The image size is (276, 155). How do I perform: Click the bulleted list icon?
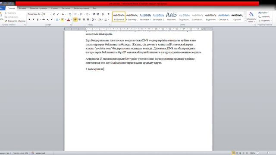(x=75, y=14)
